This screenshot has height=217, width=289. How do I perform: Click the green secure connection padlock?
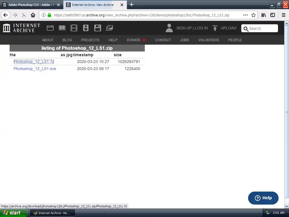[x=49, y=15]
